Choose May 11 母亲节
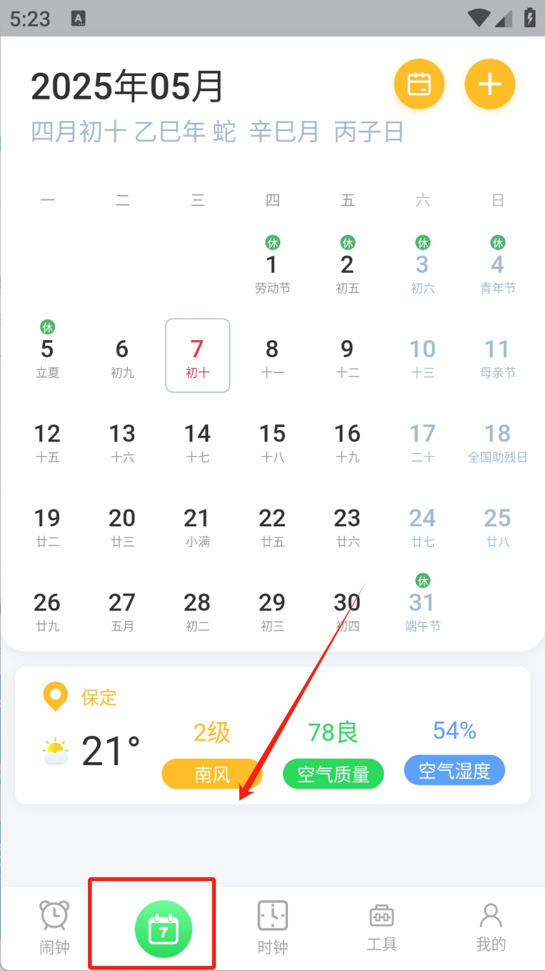The width and height of the screenshot is (545, 971). tap(498, 356)
